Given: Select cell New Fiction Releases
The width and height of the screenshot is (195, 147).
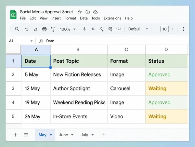Looking at the screenshot, I should click(x=79, y=74).
